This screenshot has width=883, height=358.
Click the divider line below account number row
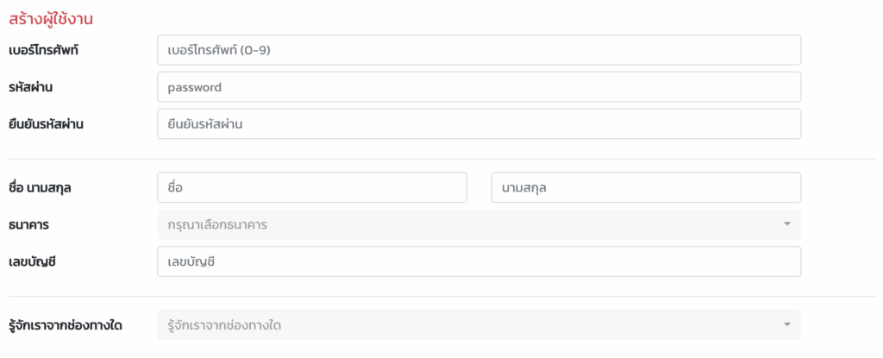pos(441,297)
